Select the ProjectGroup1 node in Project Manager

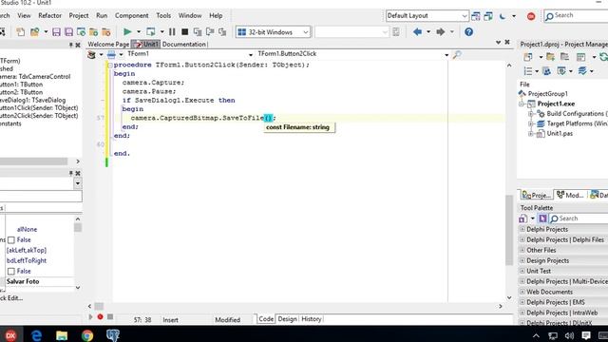[x=547, y=94]
